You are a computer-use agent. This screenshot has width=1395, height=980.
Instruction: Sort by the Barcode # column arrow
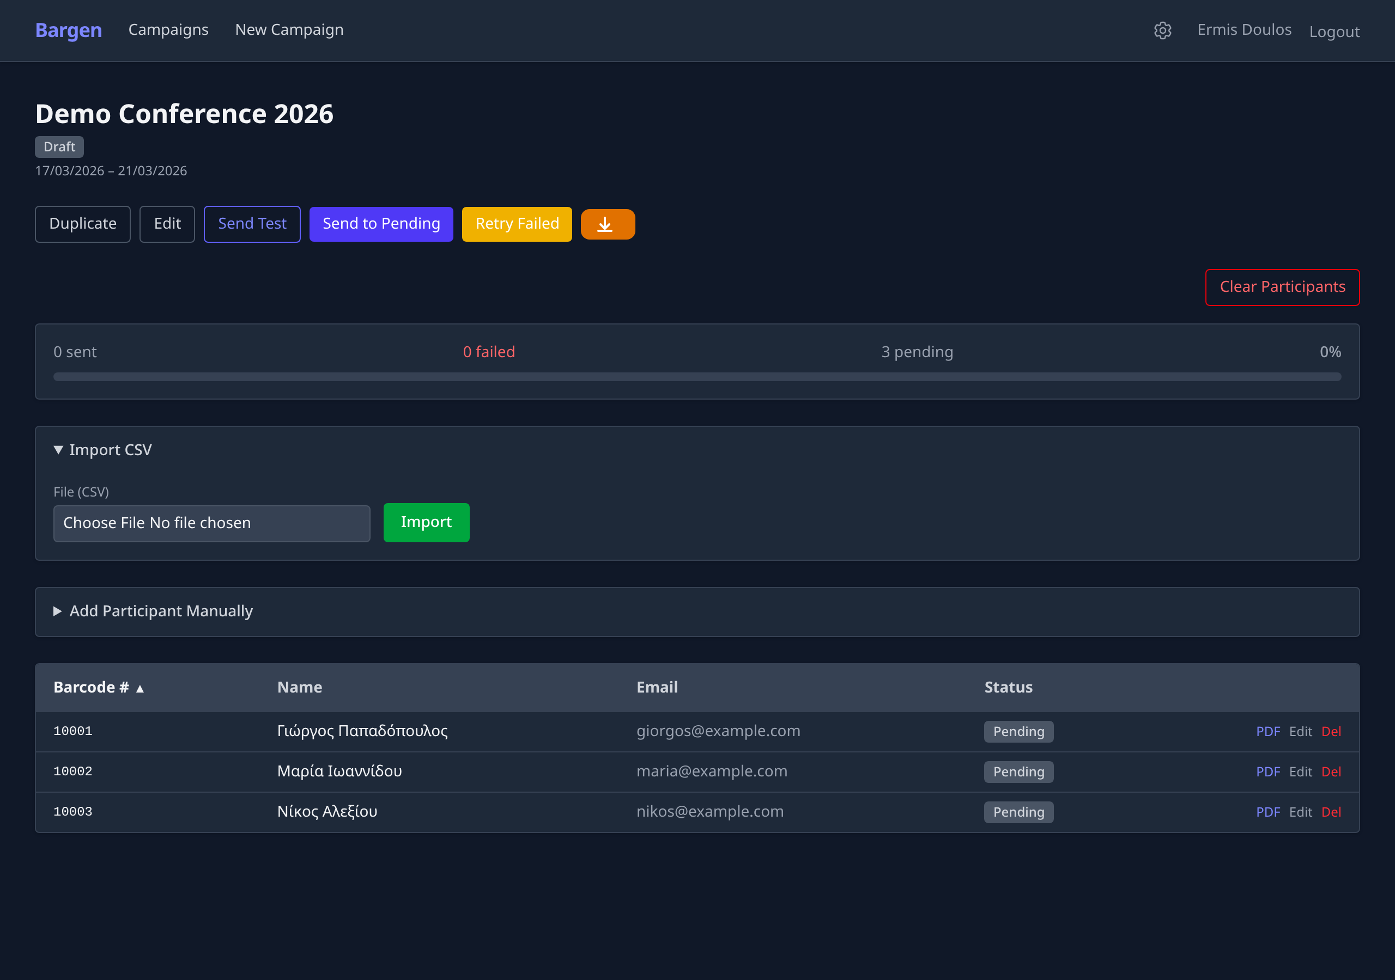pos(139,688)
